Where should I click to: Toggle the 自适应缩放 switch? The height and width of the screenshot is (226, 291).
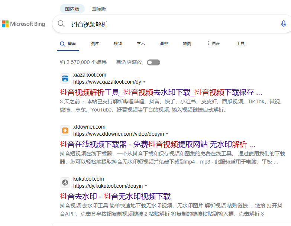coord(153,62)
